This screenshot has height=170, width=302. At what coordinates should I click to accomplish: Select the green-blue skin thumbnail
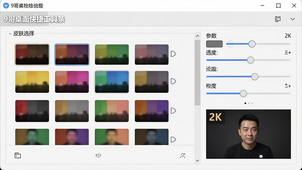(x=112, y=82)
